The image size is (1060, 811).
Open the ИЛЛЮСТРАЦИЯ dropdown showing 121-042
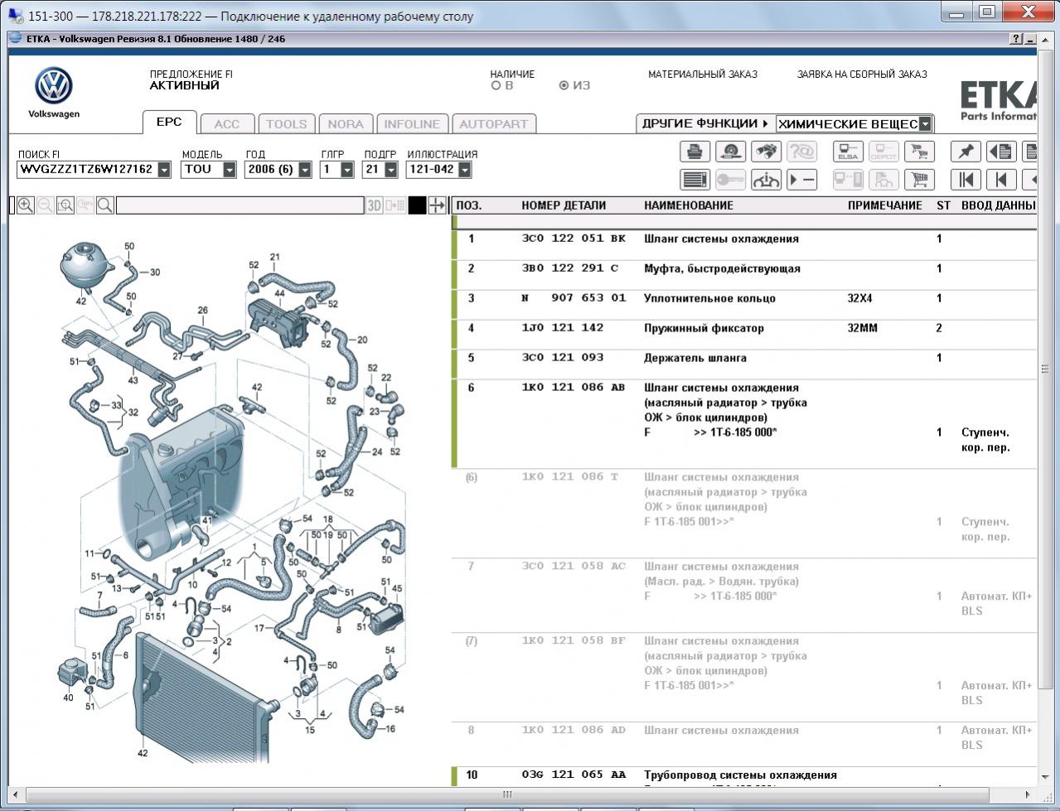coord(465,170)
